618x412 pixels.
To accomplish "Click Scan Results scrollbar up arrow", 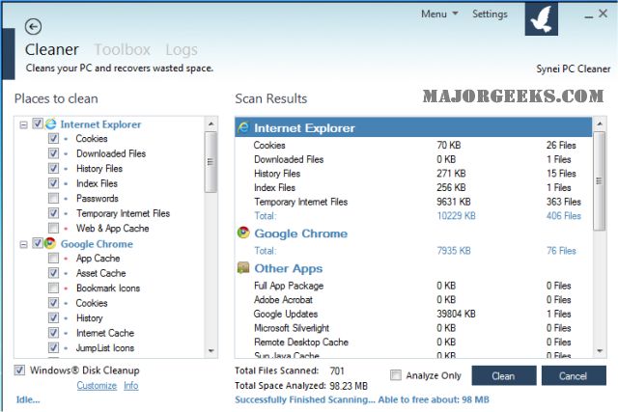I will [x=600, y=124].
